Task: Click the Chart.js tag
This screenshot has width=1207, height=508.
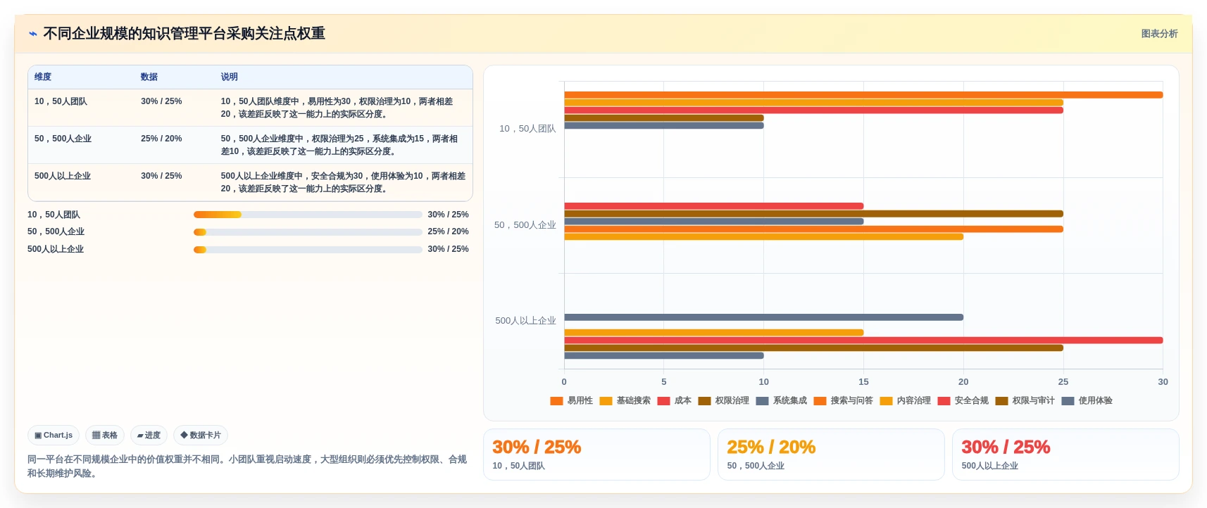Action: pyautogui.click(x=54, y=436)
